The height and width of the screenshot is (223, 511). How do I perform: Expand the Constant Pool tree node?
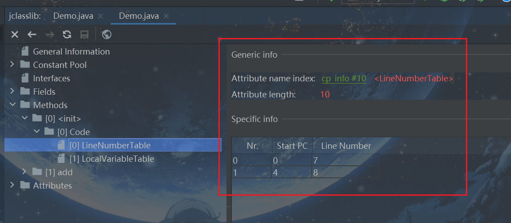tap(12, 65)
